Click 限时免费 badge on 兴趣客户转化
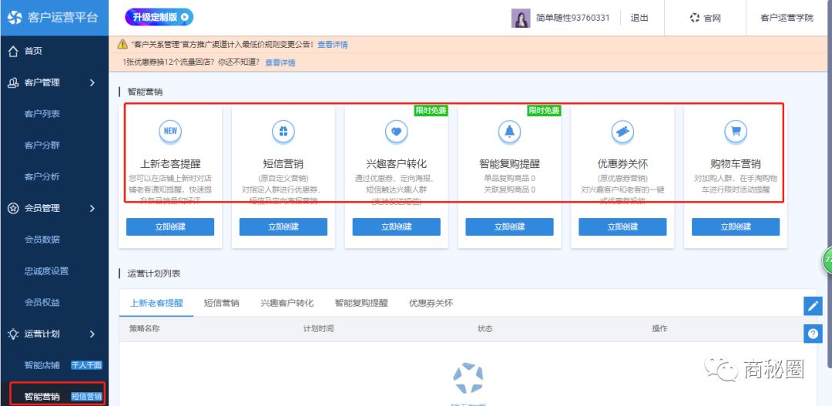 pos(431,110)
